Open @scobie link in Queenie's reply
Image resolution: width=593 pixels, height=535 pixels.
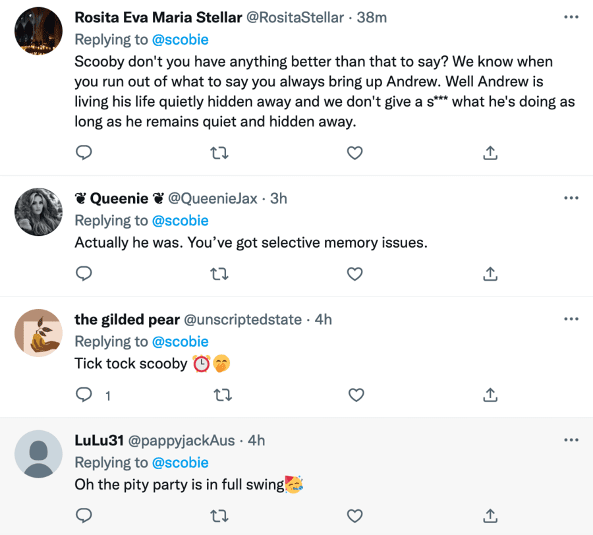[x=180, y=220]
